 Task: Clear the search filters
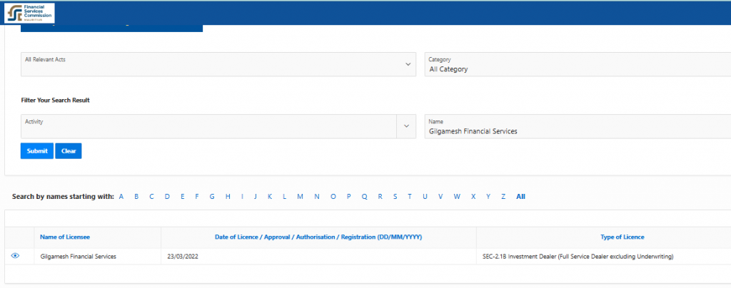click(69, 150)
